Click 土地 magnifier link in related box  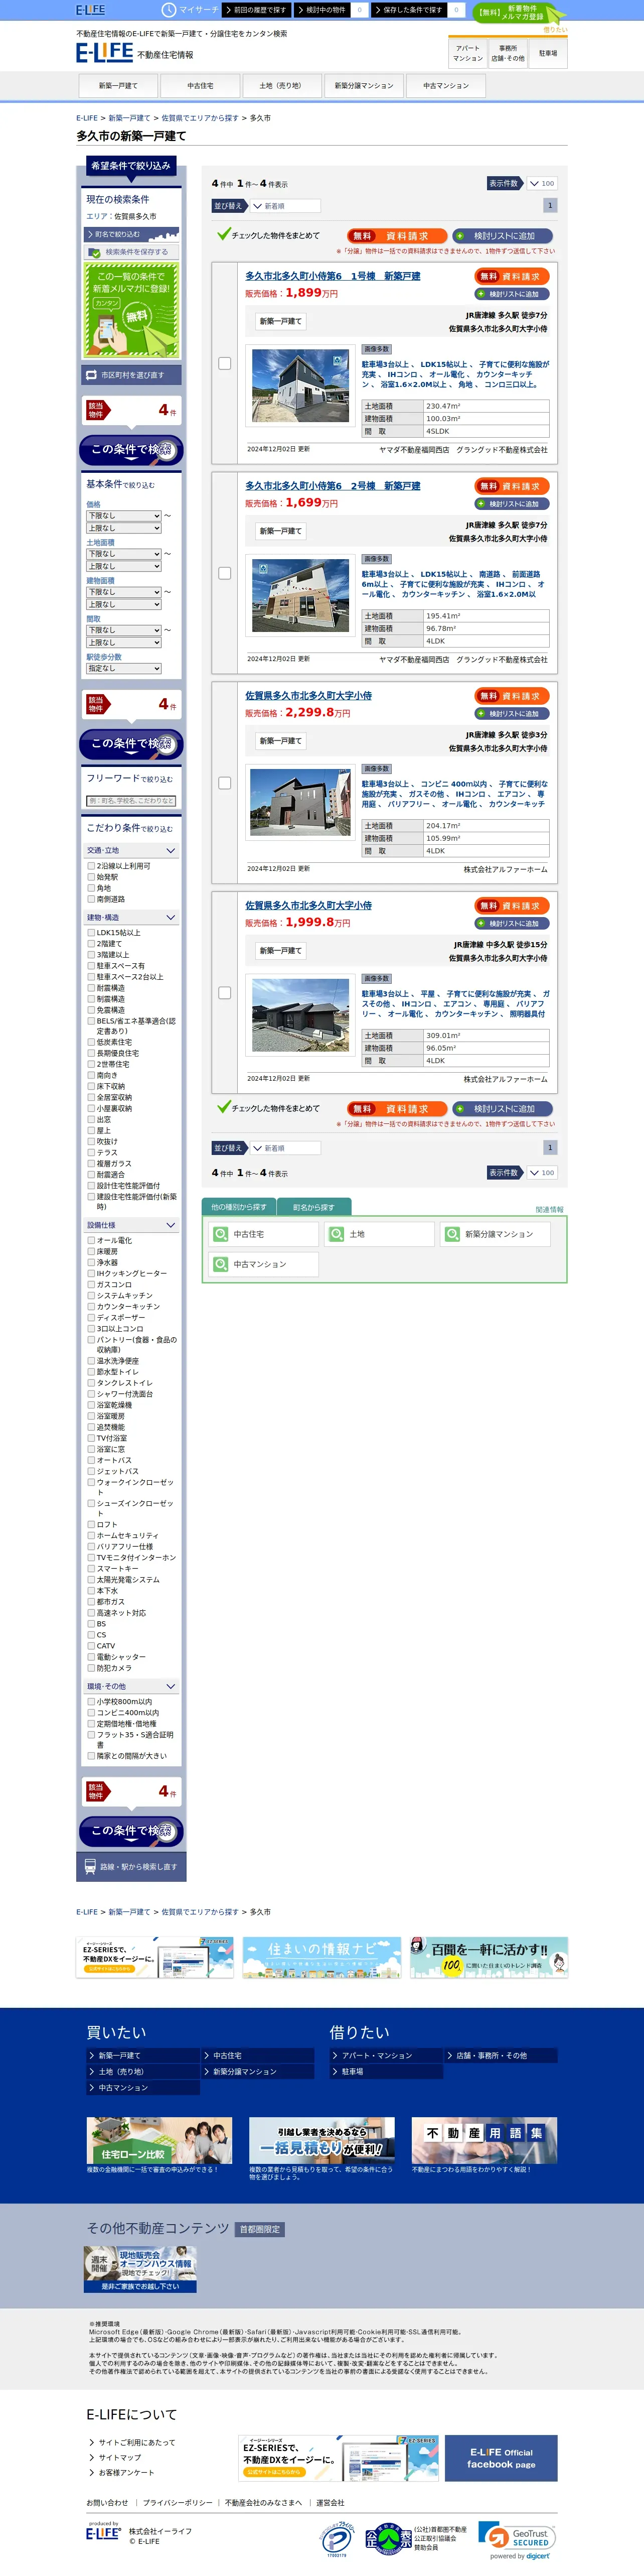[379, 1234]
